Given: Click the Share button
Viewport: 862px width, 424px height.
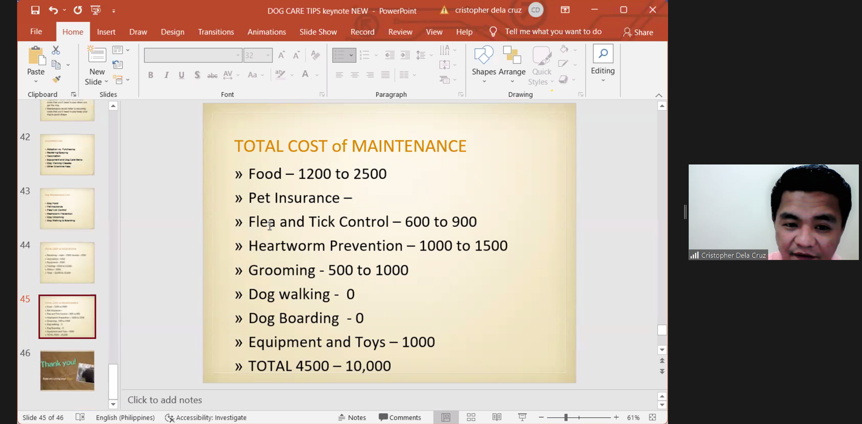Looking at the screenshot, I should click(x=638, y=32).
